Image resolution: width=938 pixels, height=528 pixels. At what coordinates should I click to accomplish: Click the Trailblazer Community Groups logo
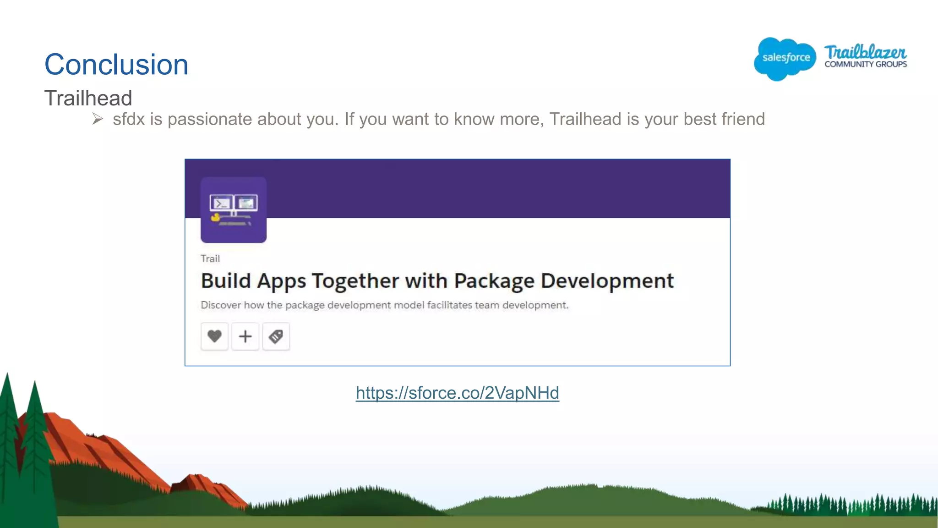866,57
